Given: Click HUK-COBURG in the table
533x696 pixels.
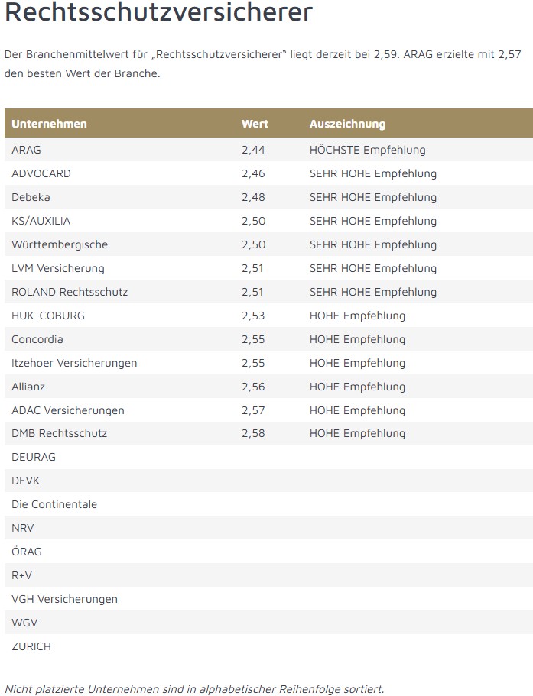Looking at the screenshot, I should tap(48, 316).
